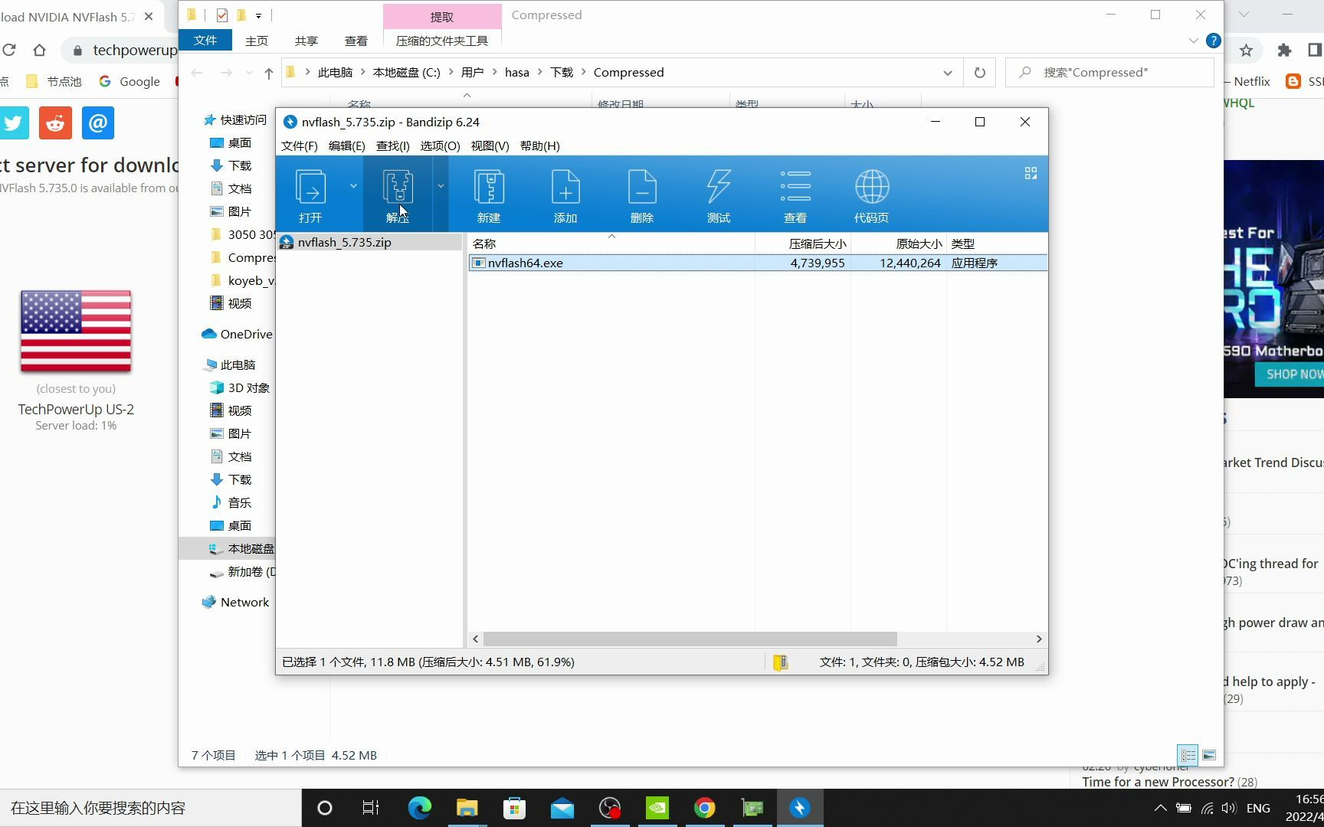
Task: Open the 编辑(E) menu in Bandizip
Action: click(x=346, y=145)
